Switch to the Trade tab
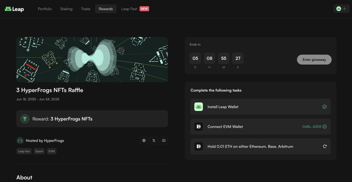This screenshot has width=352, height=182. 86,9
